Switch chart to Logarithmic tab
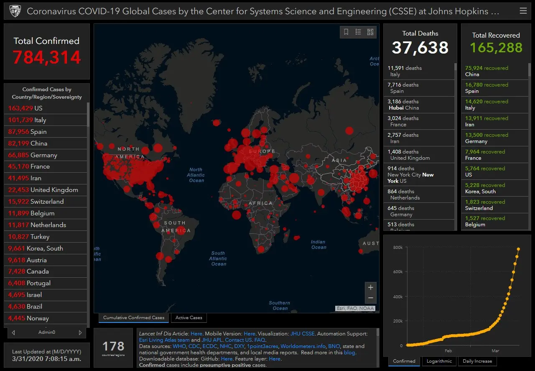 439,361
